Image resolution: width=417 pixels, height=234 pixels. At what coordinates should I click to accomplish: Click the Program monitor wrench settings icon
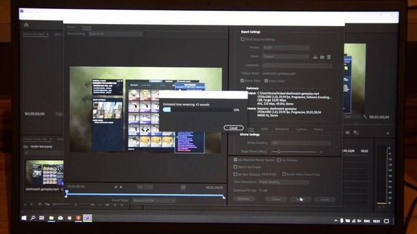pos(365,117)
